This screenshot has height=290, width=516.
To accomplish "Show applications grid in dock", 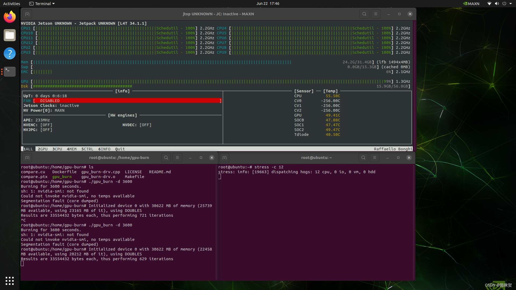I will coord(10,281).
